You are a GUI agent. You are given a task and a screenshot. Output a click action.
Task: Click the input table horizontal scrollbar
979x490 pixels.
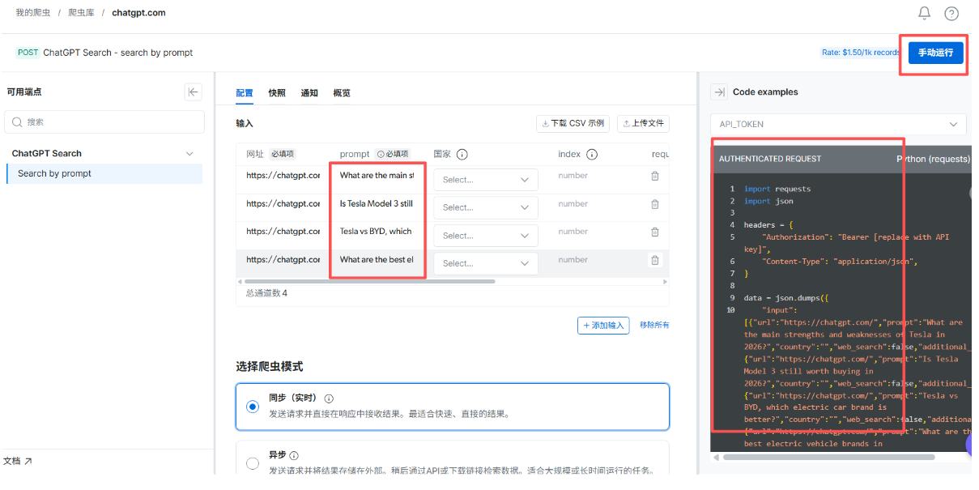pyautogui.click(x=371, y=281)
